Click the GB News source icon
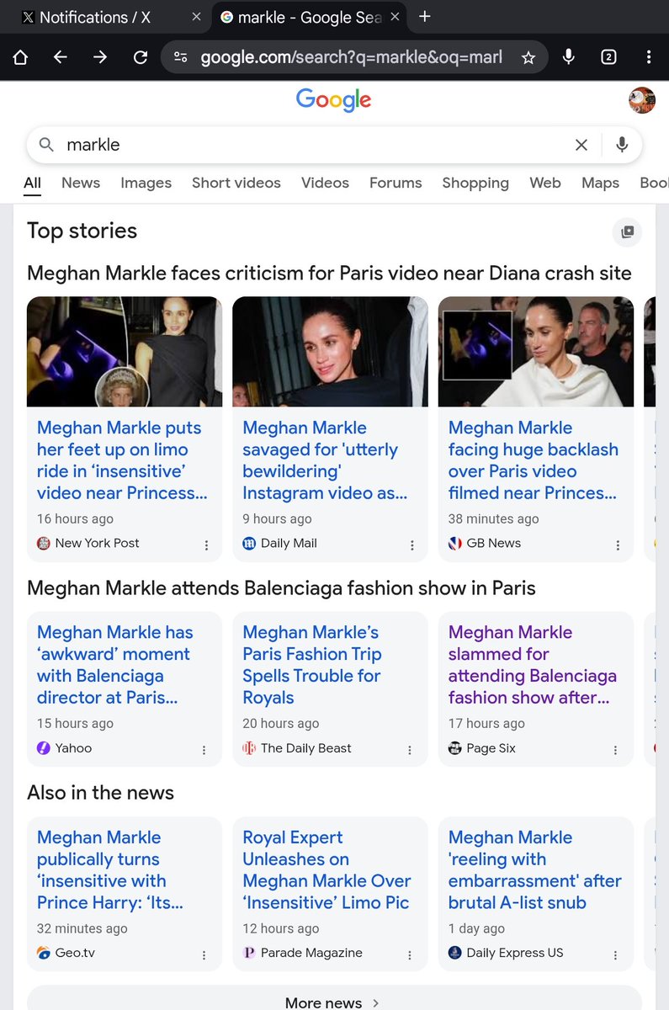The width and height of the screenshot is (669, 1010). coord(455,544)
